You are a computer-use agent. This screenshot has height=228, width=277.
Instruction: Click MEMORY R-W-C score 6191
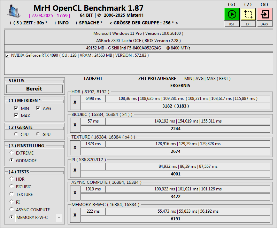coord(175,219)
